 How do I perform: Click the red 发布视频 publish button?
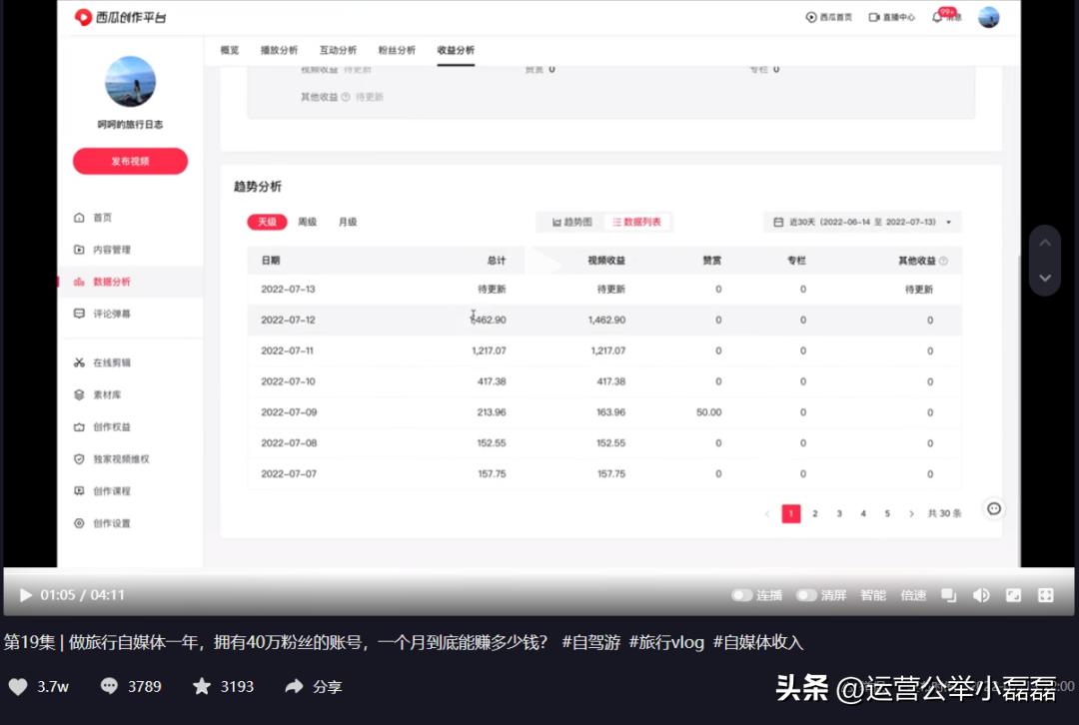130,161
